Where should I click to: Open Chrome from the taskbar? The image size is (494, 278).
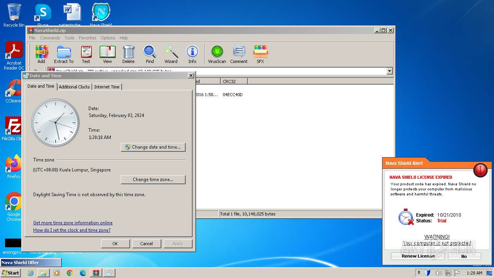click(70, 273)
